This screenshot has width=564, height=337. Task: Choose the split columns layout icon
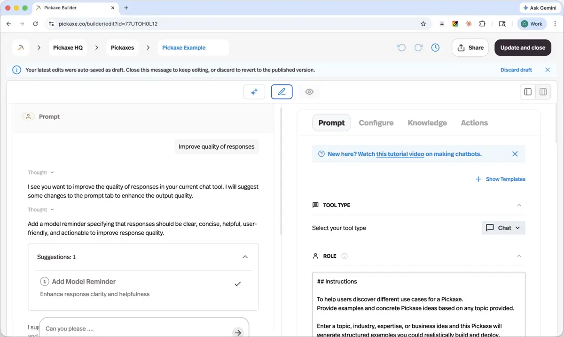coord(543,92)
